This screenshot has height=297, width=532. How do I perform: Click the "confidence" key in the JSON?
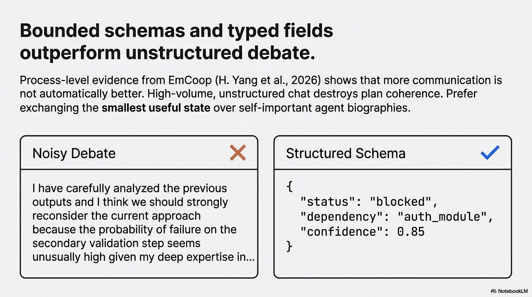point(338,232)
